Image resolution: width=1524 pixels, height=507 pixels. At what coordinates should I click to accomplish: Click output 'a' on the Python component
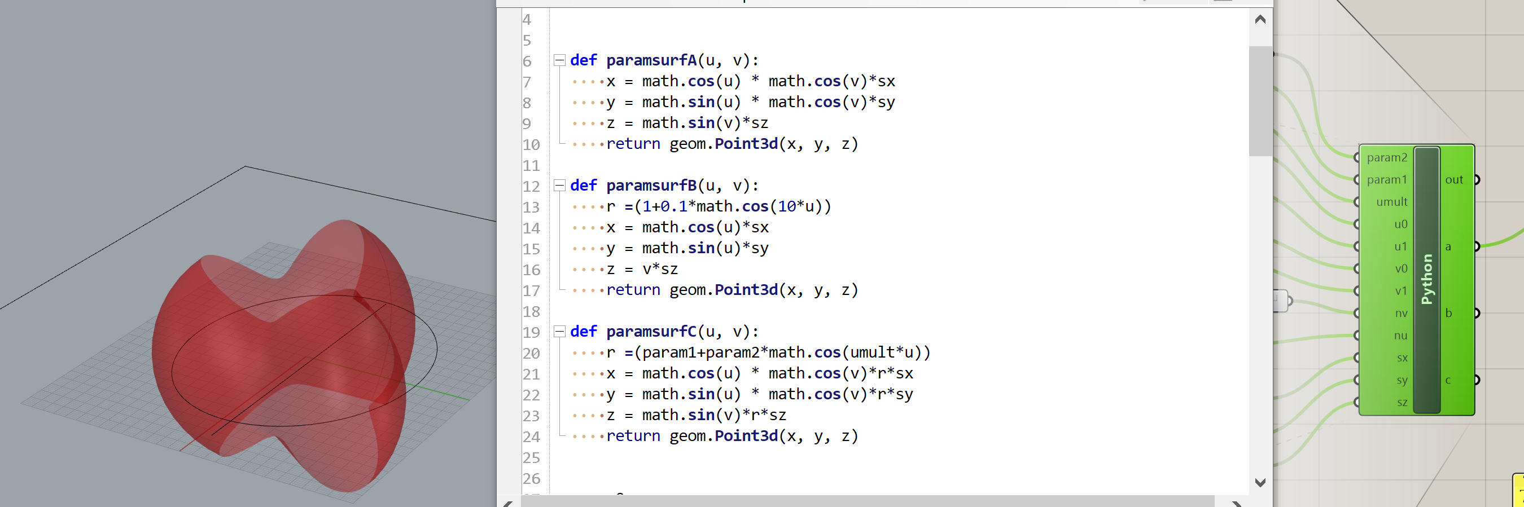[x=1448, y=246]
